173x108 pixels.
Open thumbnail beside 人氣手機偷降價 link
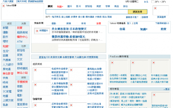coord(42,89)
